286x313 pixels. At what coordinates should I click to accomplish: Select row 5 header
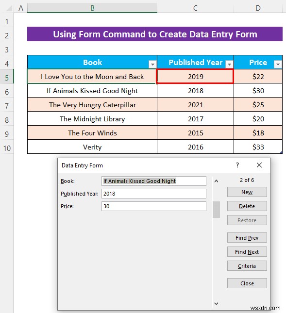click(x=7, y=78)
